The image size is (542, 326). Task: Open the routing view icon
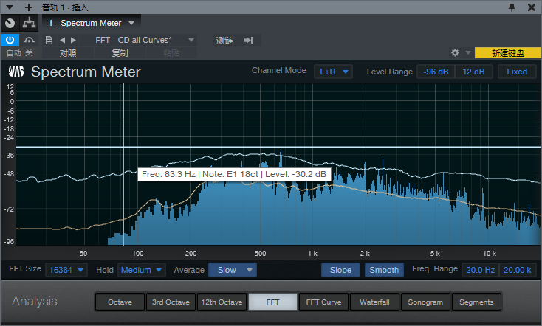click(30, 23)
